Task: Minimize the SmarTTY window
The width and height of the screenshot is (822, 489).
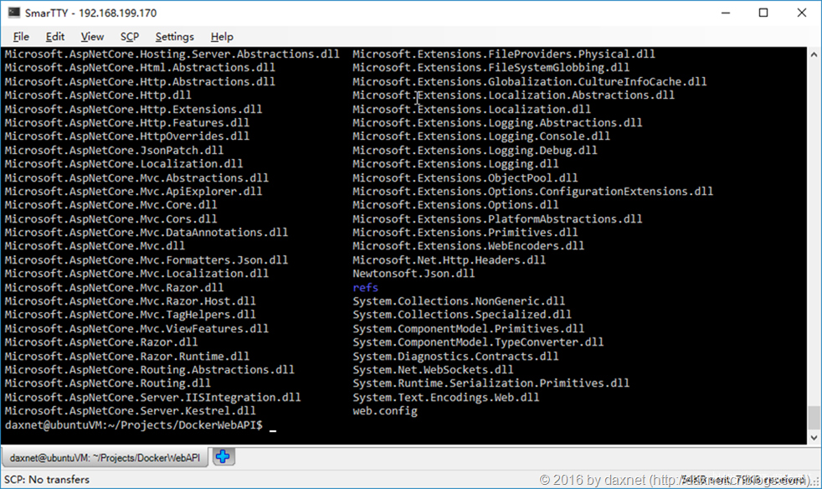Action: tap(726, 13)
